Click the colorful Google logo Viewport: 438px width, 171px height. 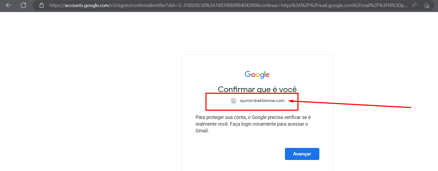click(257, 74)
